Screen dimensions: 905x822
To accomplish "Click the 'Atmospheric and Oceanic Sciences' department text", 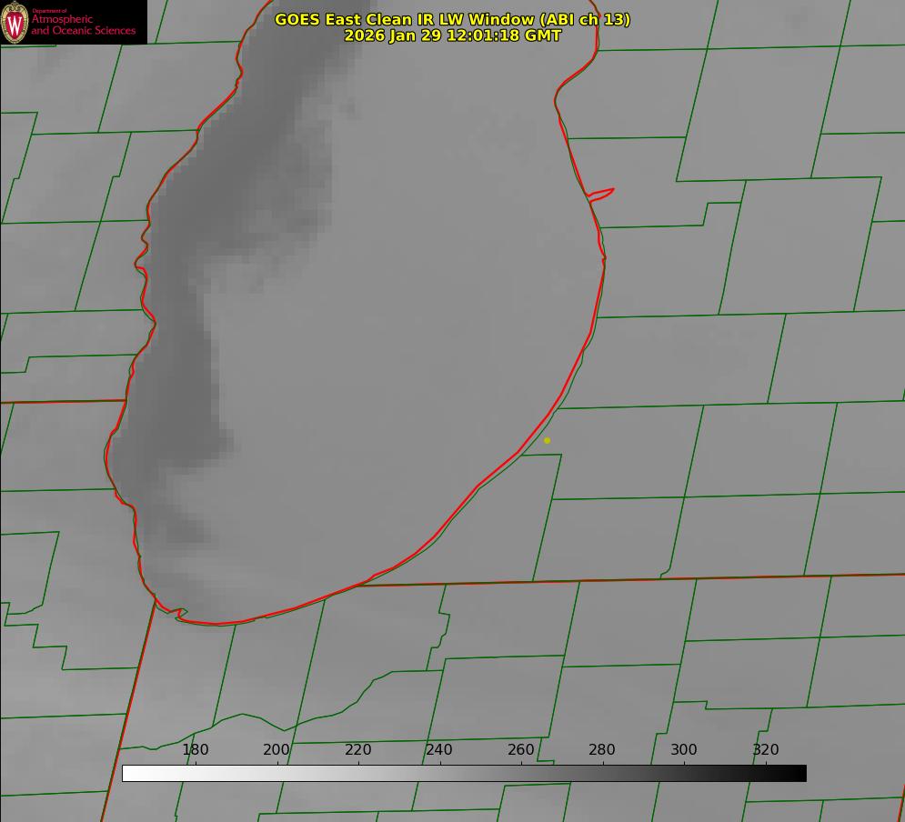I will (84, 25).
